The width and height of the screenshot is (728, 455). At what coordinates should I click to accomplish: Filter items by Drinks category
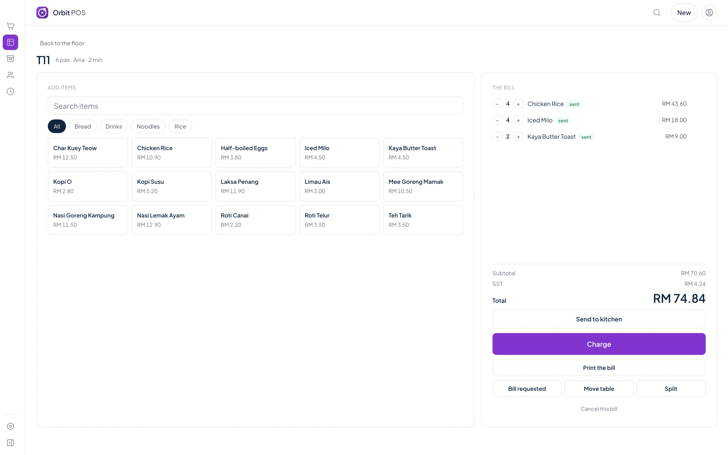[x=114, y=126]
